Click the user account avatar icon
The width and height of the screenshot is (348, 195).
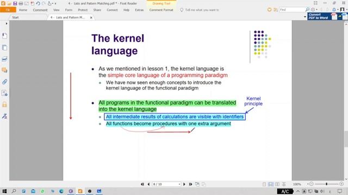(x=342, y=10)
